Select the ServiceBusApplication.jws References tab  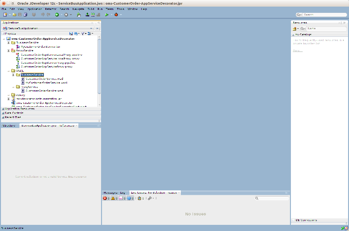(x=48, y=126)
